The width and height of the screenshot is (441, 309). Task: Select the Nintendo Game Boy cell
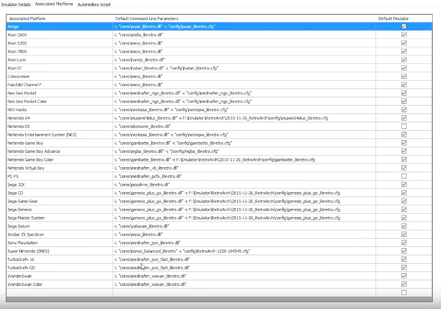click(x=59, y=143)
